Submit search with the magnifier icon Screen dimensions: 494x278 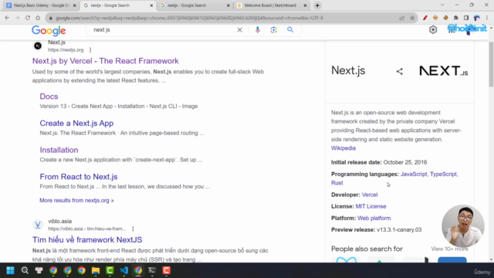[x=290, y=30]
